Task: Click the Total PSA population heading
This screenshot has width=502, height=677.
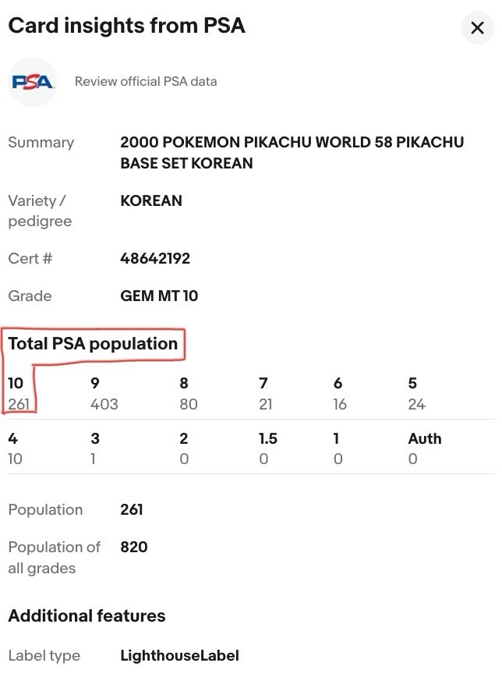Action: pyautogui.click(x=93, y=344)
